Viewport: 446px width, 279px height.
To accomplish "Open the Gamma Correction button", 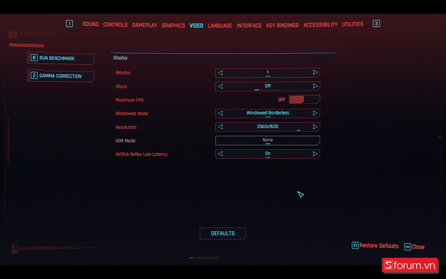I will pos(61,76).
